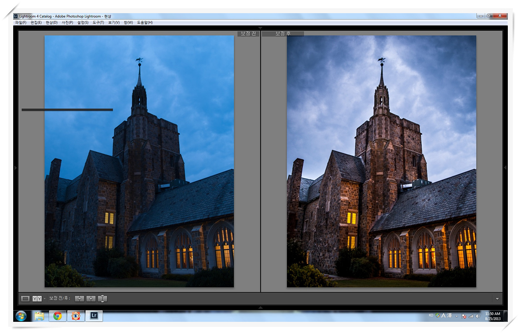The image size is (521, 335).
Task: Click the After (보정 후) photo preview
Action: coord(381,161)
